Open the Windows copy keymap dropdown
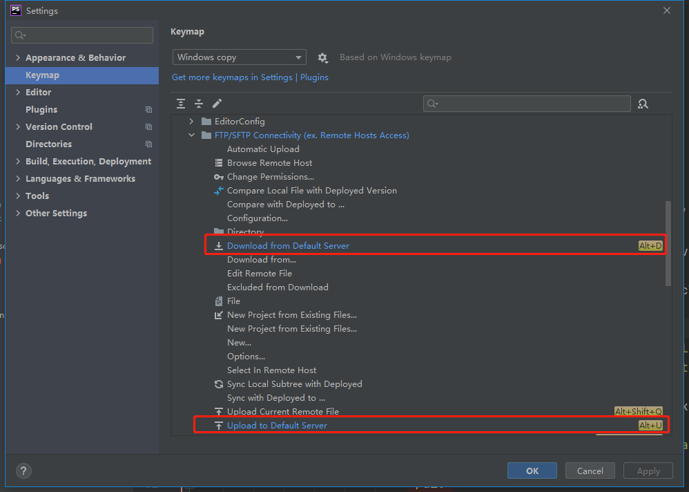Screen dimensions: 689x492 click(x=239, y=57)
